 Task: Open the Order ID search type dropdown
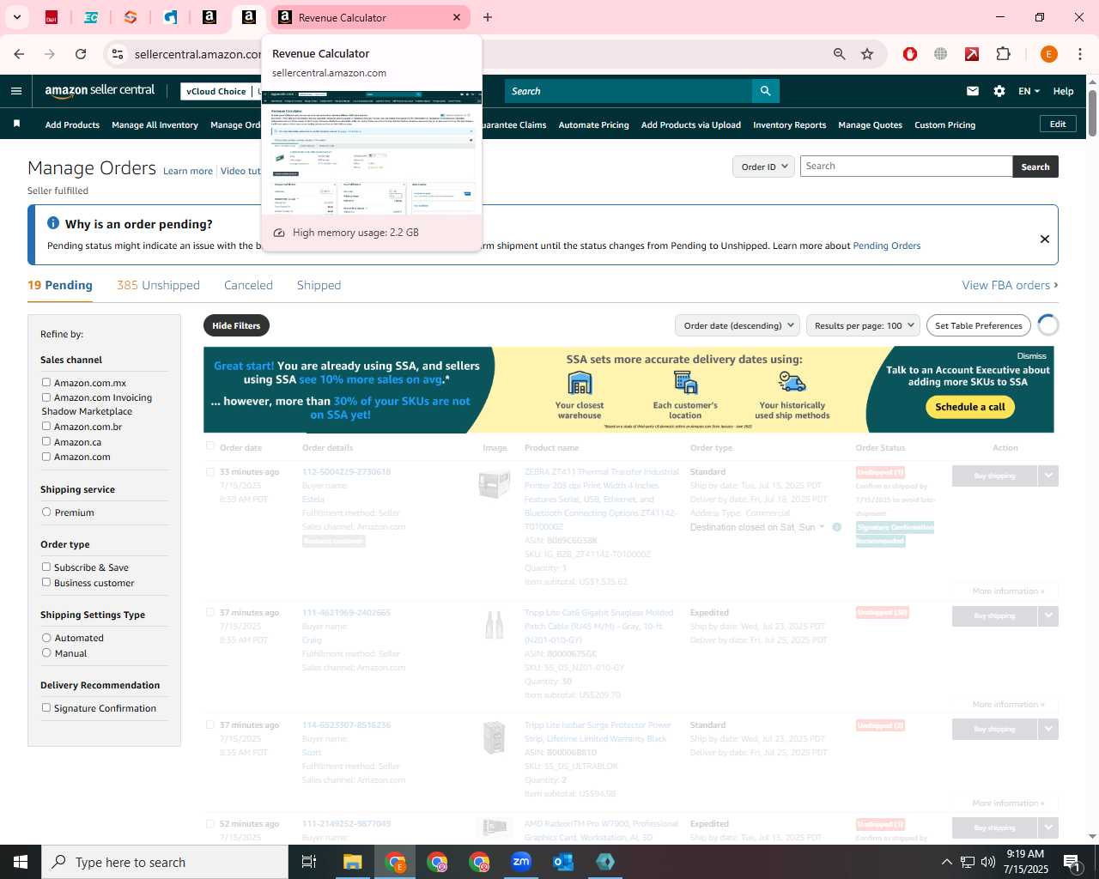(x=763, y=167)
